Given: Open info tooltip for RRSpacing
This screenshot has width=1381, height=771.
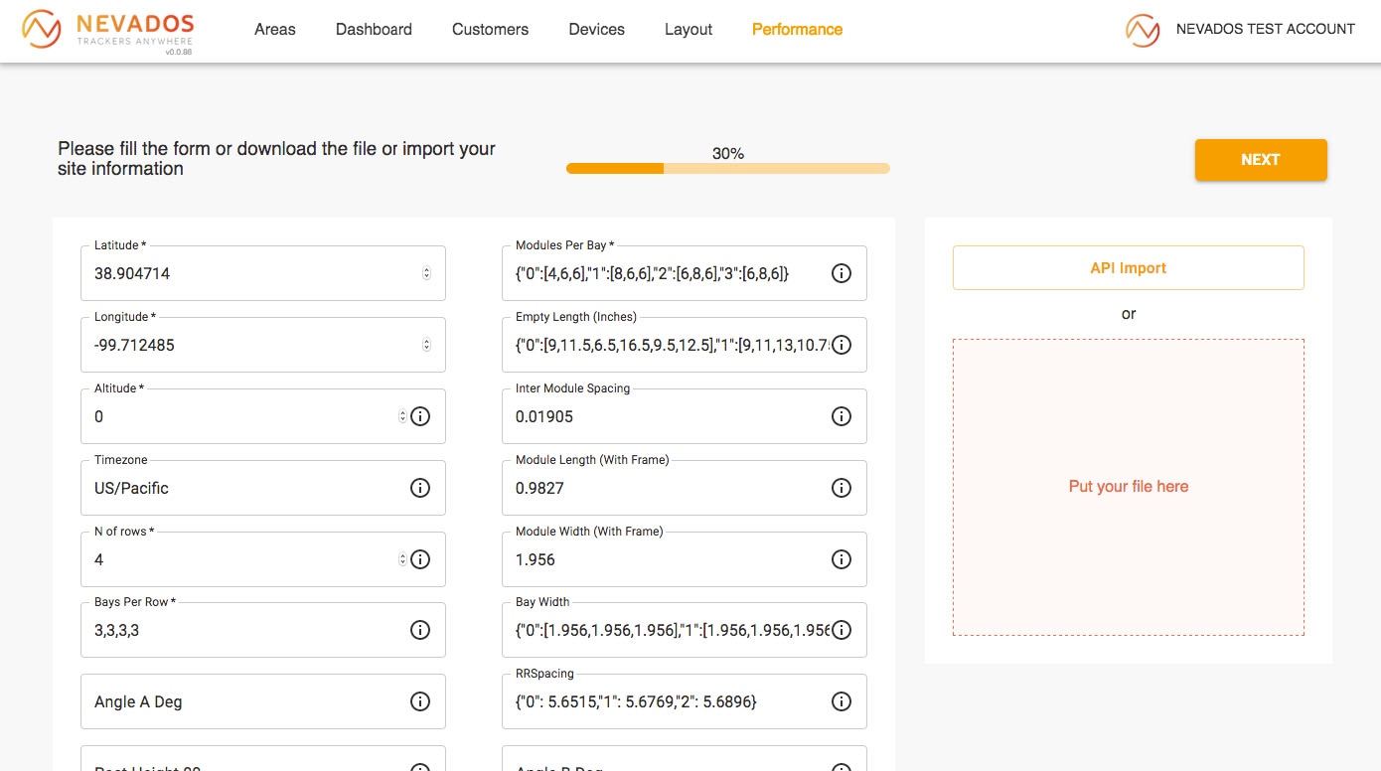Looking at the screenshot, I should click(842, 701).
